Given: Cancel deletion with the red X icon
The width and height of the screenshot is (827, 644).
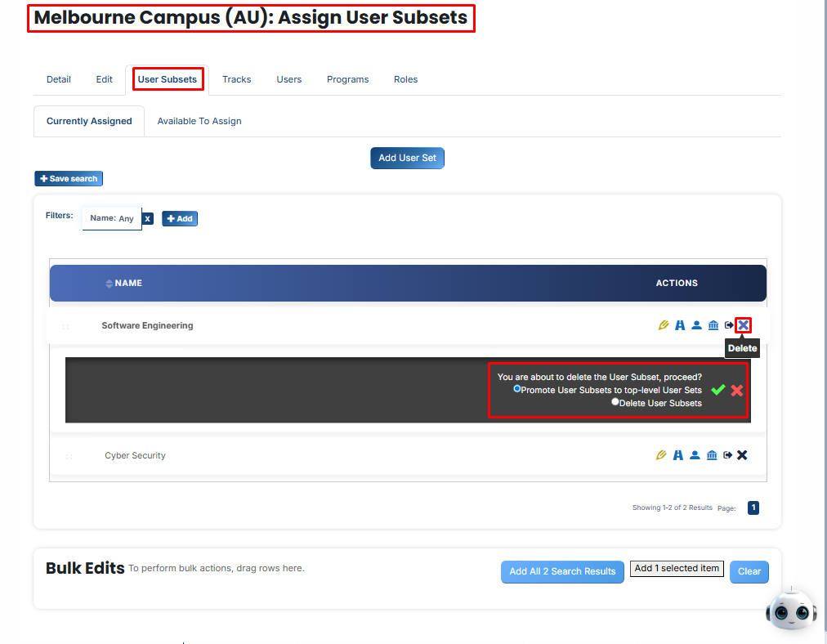Looking at the screenshot, I should click(737, 391).
